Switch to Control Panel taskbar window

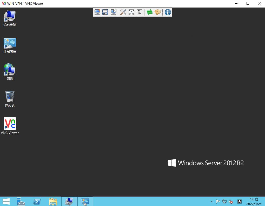pyautogui.click(x=85, y=201)
